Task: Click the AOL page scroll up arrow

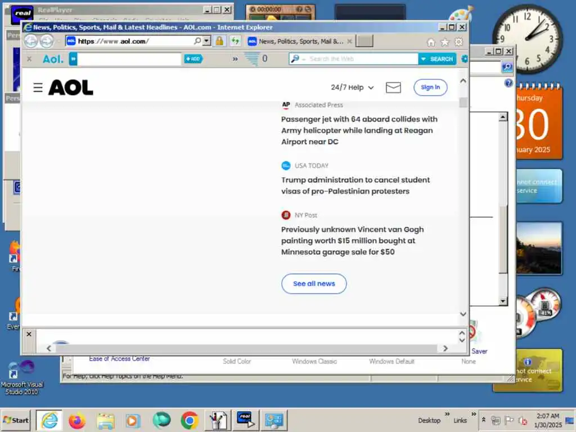Action: pyautogui.click(x=463, y=81)
